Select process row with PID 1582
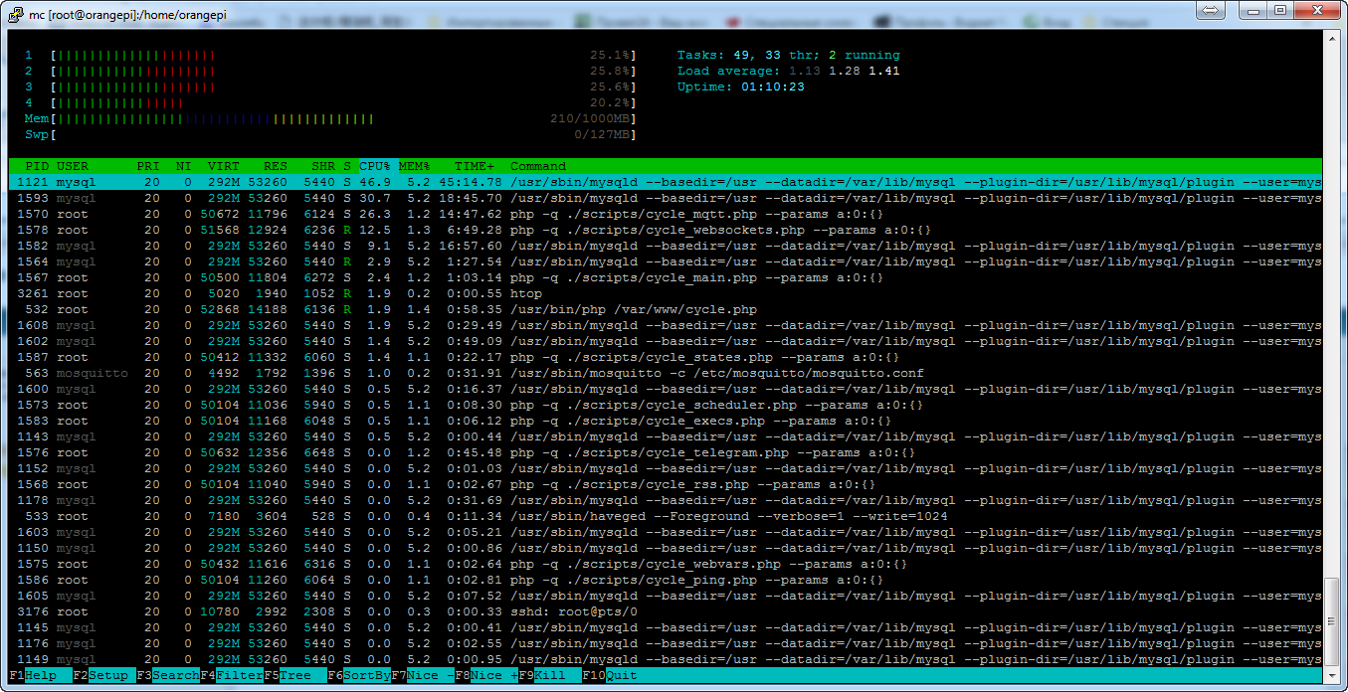This screenshot has width=1348, height=692. pyautogui.click(x=666, y=246)
